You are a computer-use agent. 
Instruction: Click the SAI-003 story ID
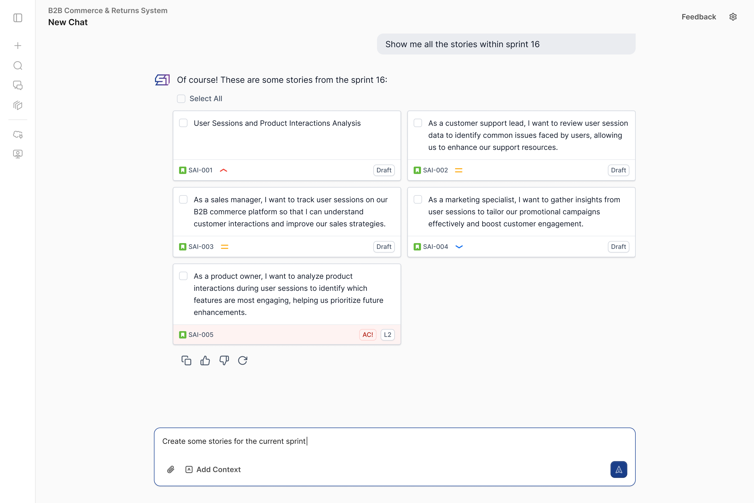201,247
